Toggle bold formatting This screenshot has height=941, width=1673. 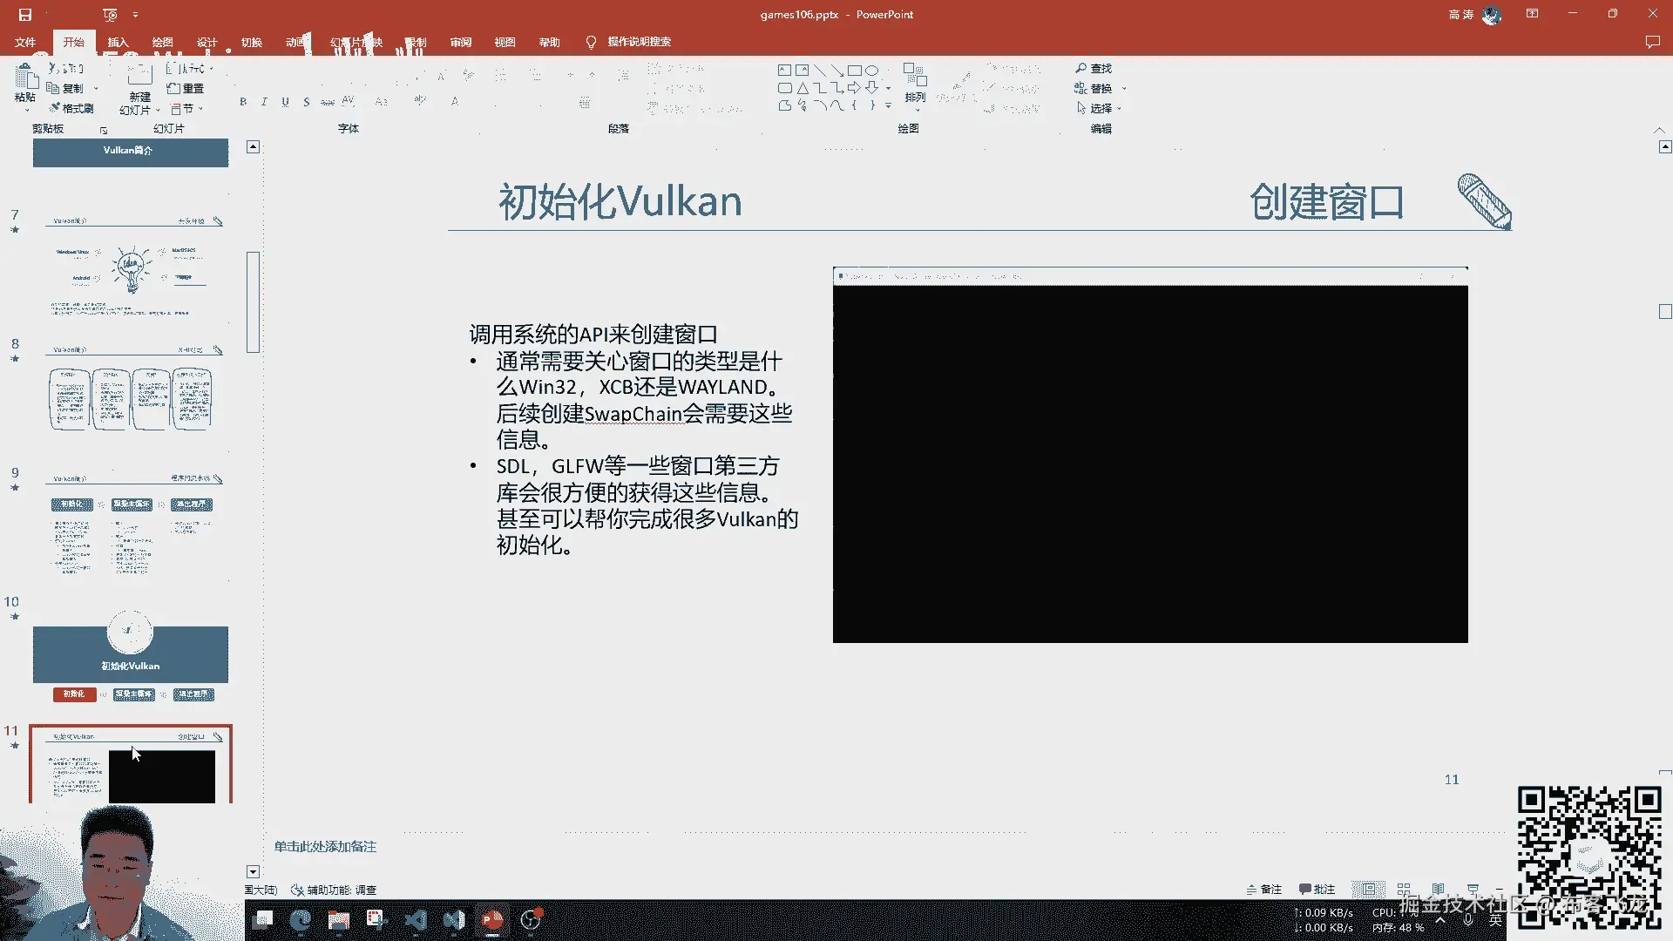[243, 102]
